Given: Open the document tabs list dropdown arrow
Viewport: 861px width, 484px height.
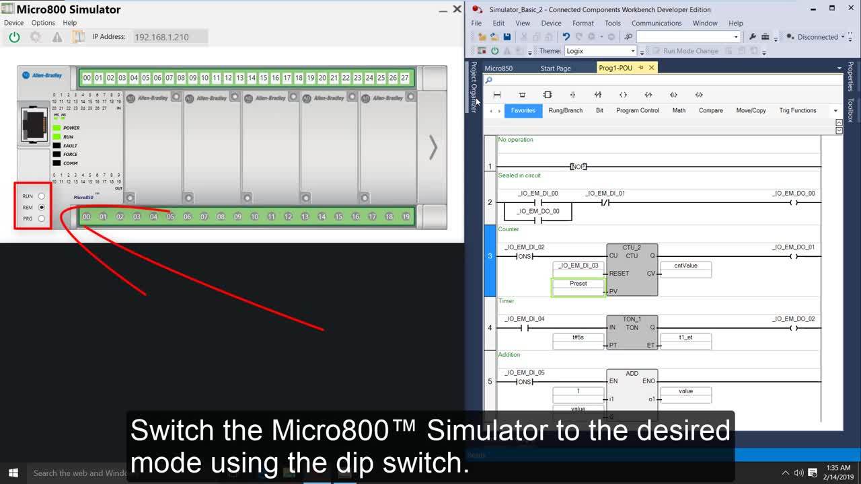Looking at the screenshot, I should pos(839,68).
